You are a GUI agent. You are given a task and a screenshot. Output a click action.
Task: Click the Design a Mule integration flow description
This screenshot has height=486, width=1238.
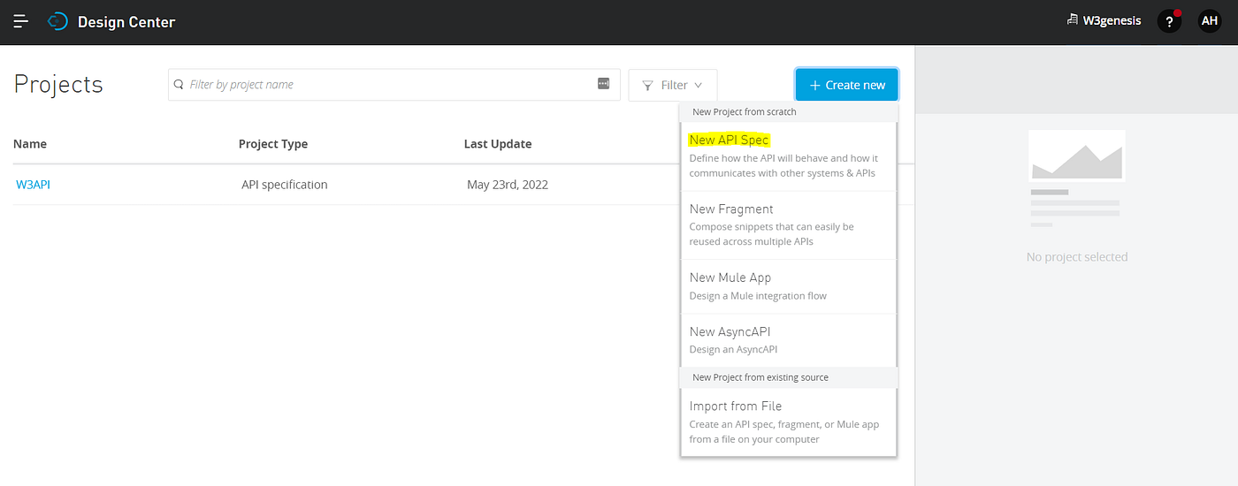point(758,296)
